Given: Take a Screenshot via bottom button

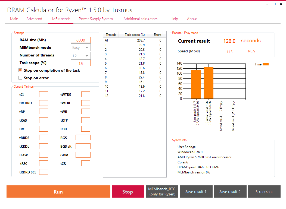Looking at the screenshot, I should point(264,192).
